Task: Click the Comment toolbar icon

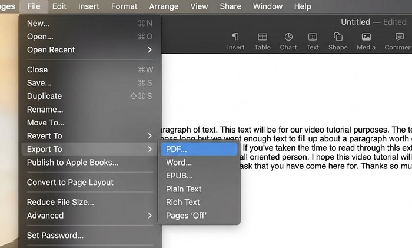Action: point(398,41)
